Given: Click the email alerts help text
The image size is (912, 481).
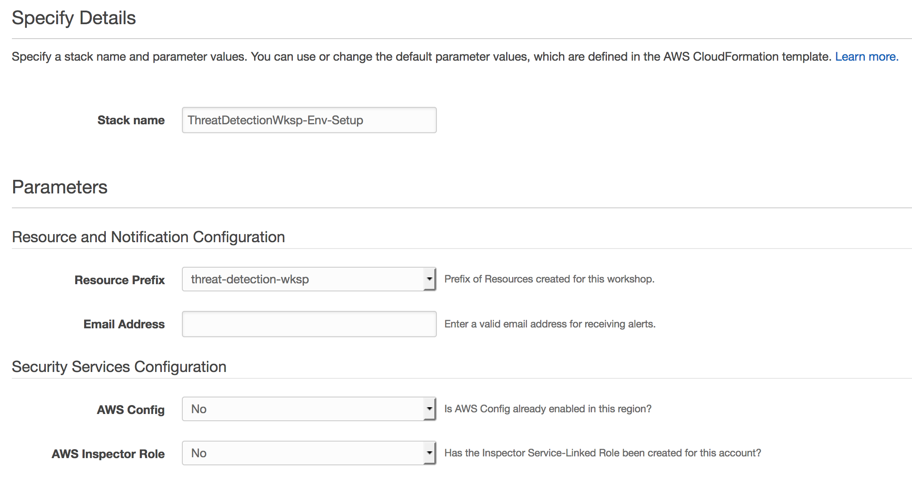Looking at the screenshot, I should pos(550,324).
